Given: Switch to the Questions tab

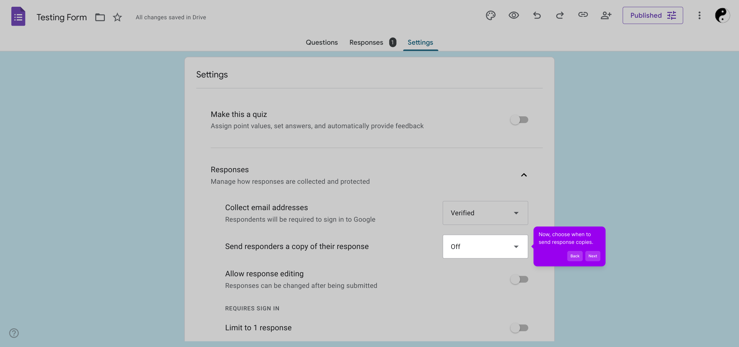Looking at the screenshot, I should [322, 42].
